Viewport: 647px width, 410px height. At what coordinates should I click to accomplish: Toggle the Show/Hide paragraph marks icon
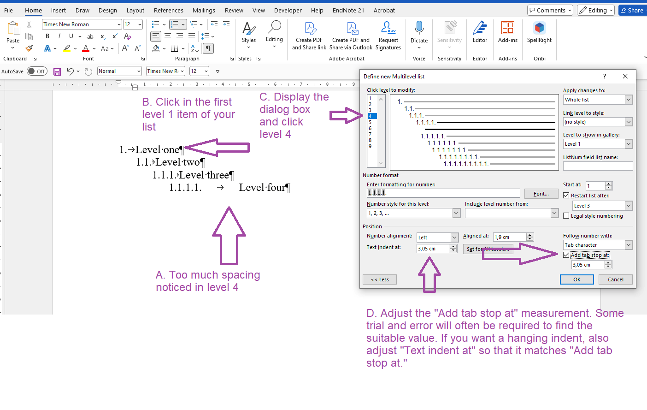pyautogui.click(x=208, y=48)
